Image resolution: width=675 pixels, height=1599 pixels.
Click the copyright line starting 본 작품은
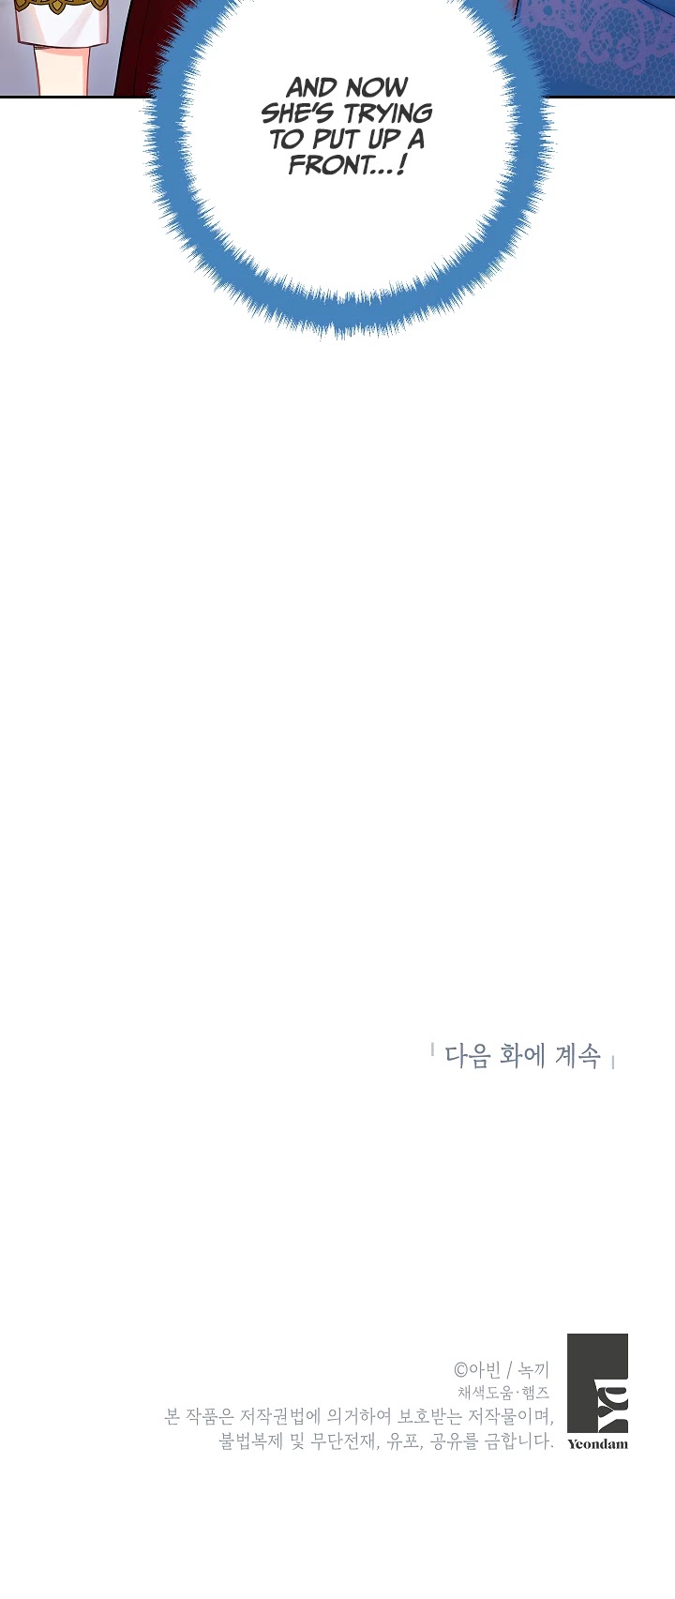click(x=358, y=1416)
